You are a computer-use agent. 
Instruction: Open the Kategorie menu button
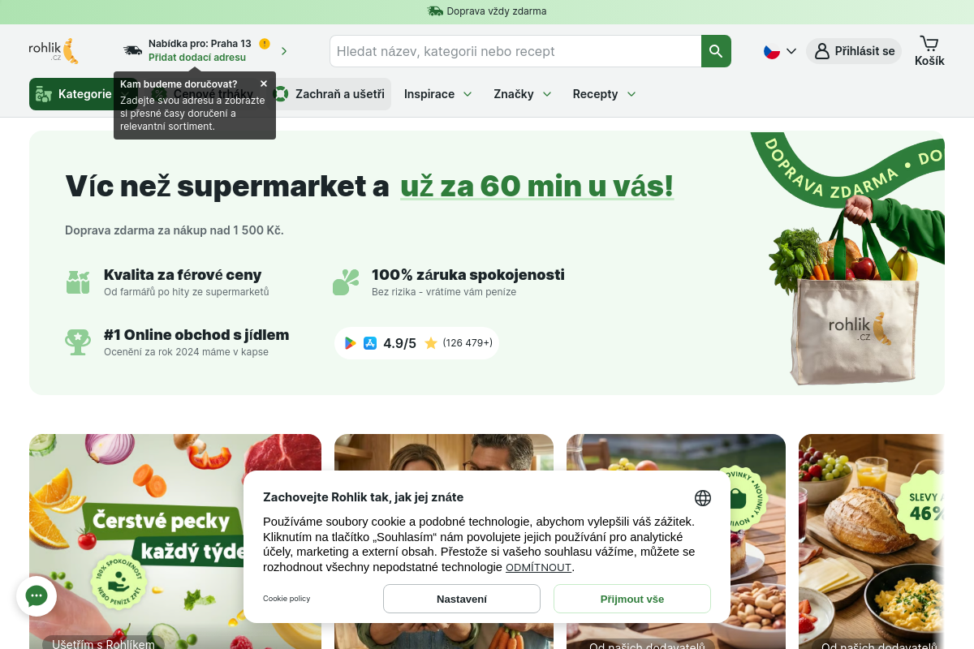(x=71, y=94)
